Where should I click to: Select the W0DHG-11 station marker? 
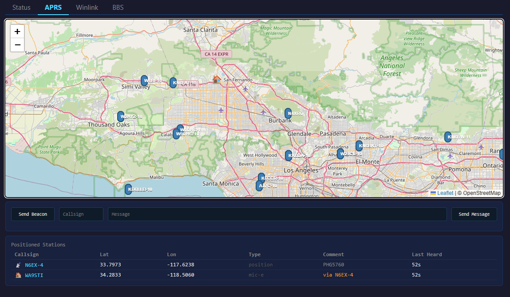pyautogui.click(x=181, y=128)
